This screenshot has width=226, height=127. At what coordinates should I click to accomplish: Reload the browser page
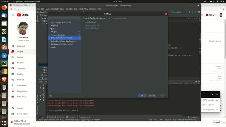(19, 9)
